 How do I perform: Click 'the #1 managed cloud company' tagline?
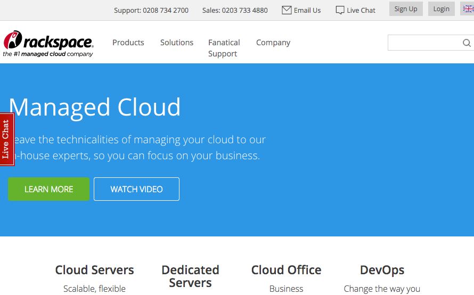[48, 54]
